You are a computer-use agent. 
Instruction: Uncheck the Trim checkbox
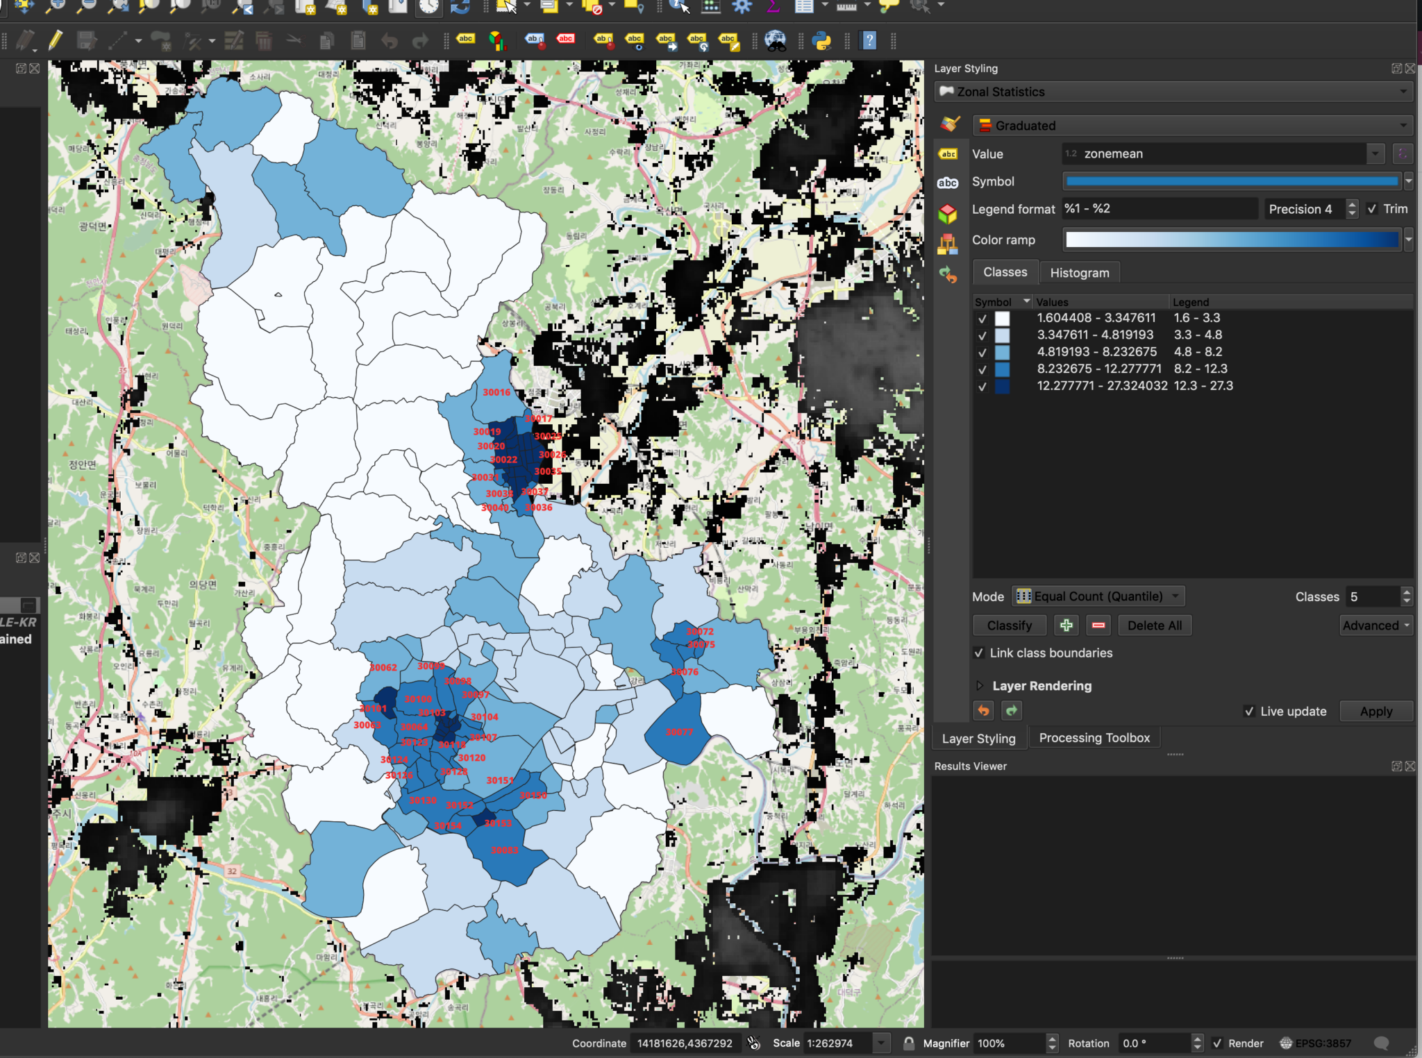click(1373, 208)
